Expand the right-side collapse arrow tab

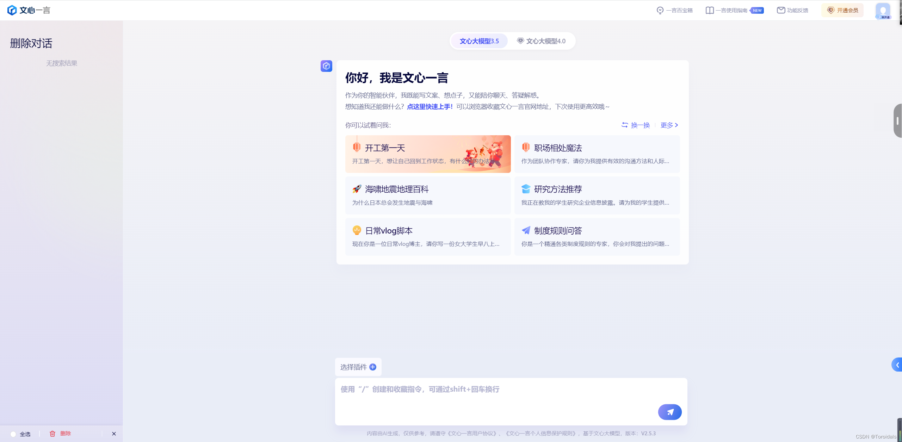pos(897,365)
